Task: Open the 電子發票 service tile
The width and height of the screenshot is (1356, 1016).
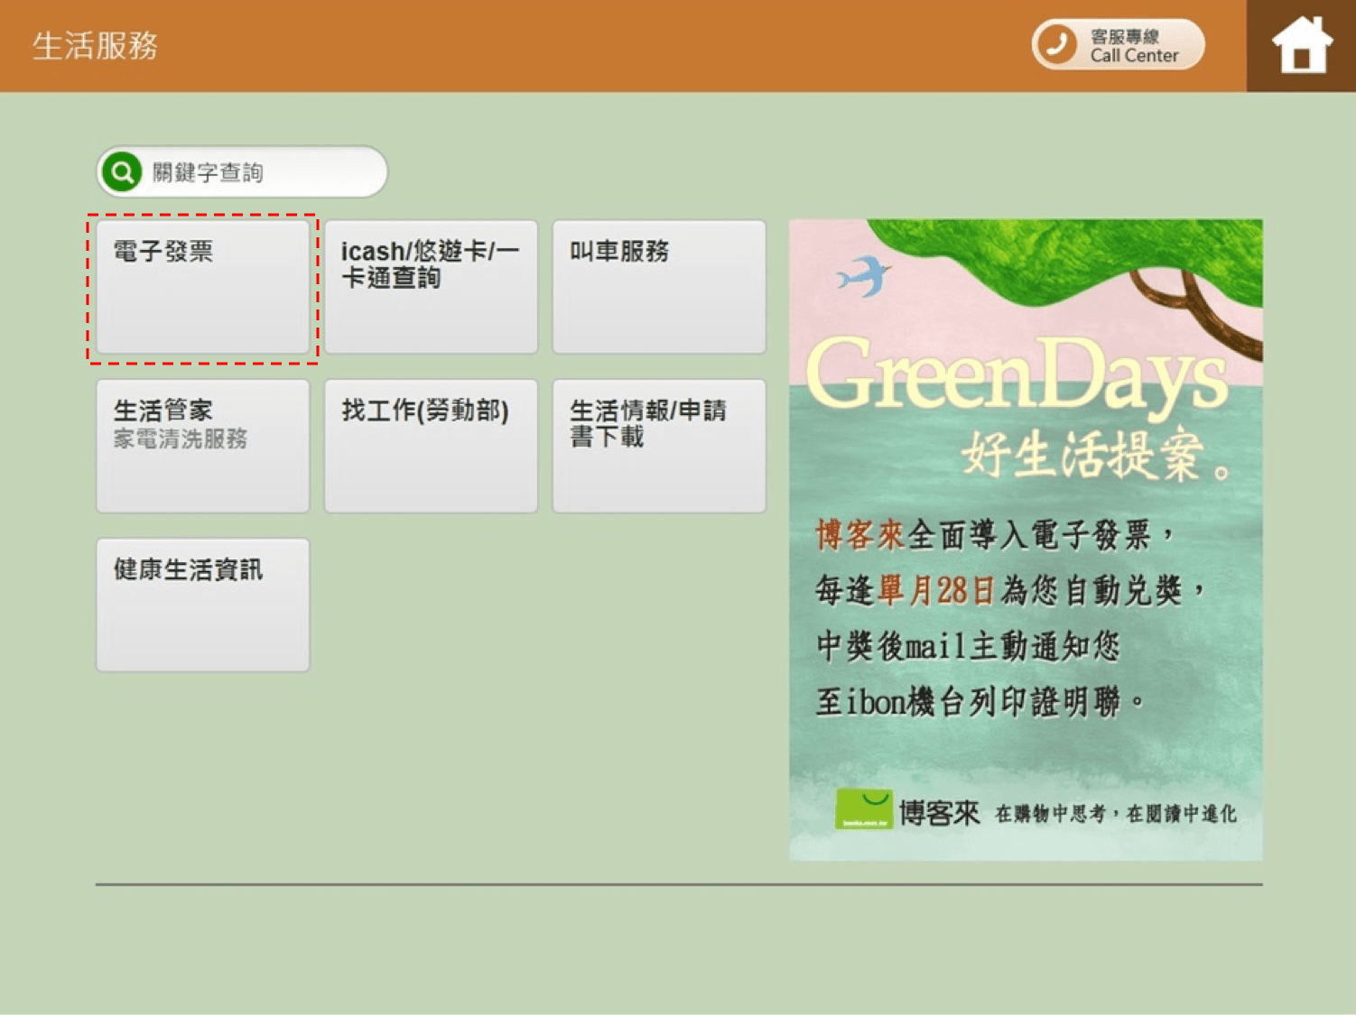Action: pyautogui.click(x=202, y=287)
